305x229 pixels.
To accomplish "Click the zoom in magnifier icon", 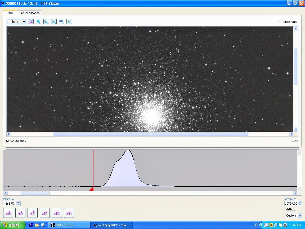I will pos(46,22).
